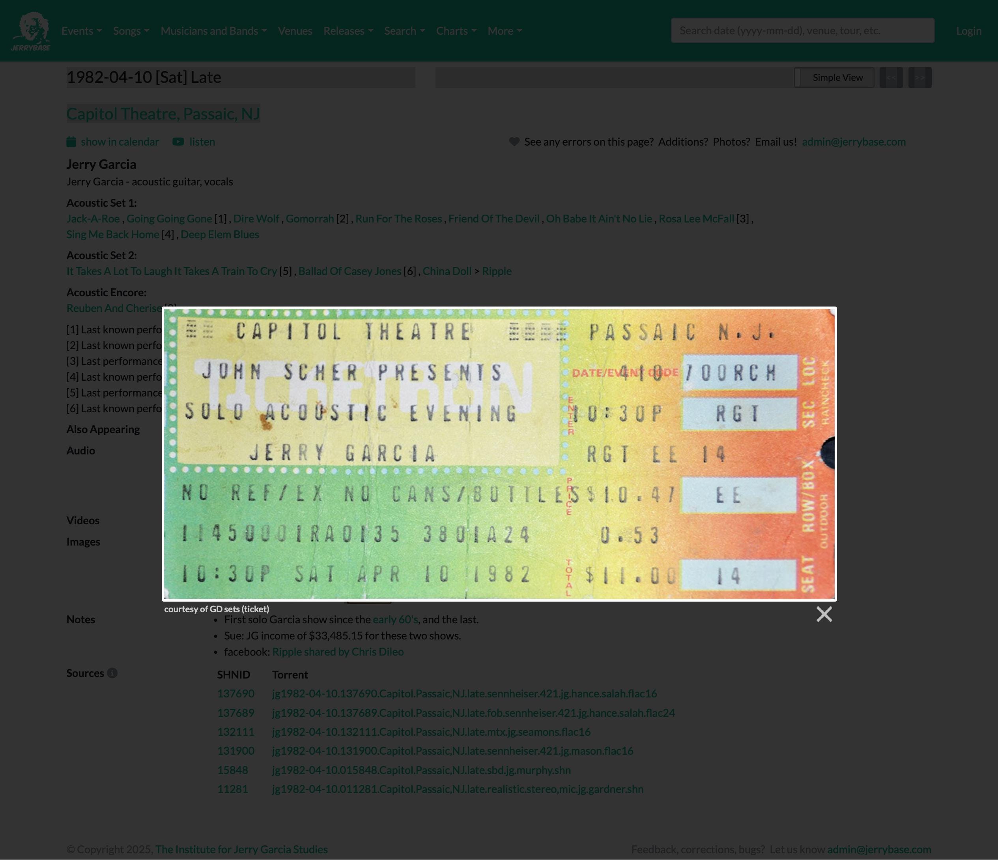Screen dimensions: 998x860
Task: Download the sennheiser.421.jg.hance.salah.flac16 torrent
Action: (464, 693)
